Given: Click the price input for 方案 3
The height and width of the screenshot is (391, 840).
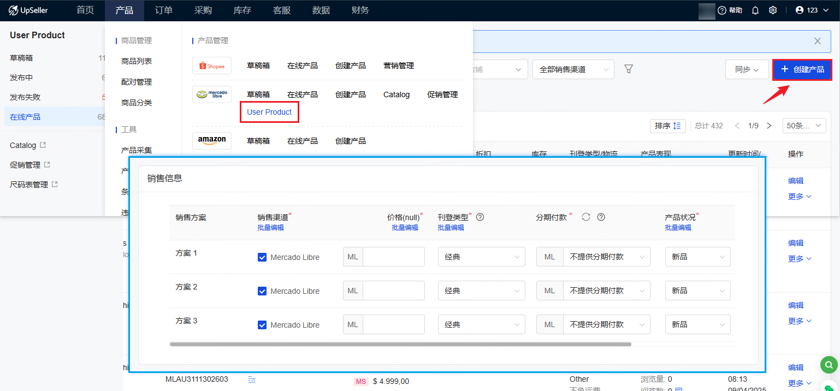Looking at the screenshot, I should tap(394, 324).
